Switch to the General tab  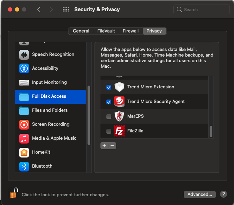tap(81, 31)
